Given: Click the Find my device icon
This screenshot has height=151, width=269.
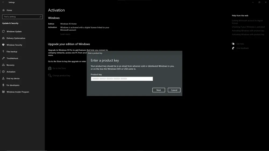Looking at the screenshot, I should pyautogui.click(x=3, y=78).
